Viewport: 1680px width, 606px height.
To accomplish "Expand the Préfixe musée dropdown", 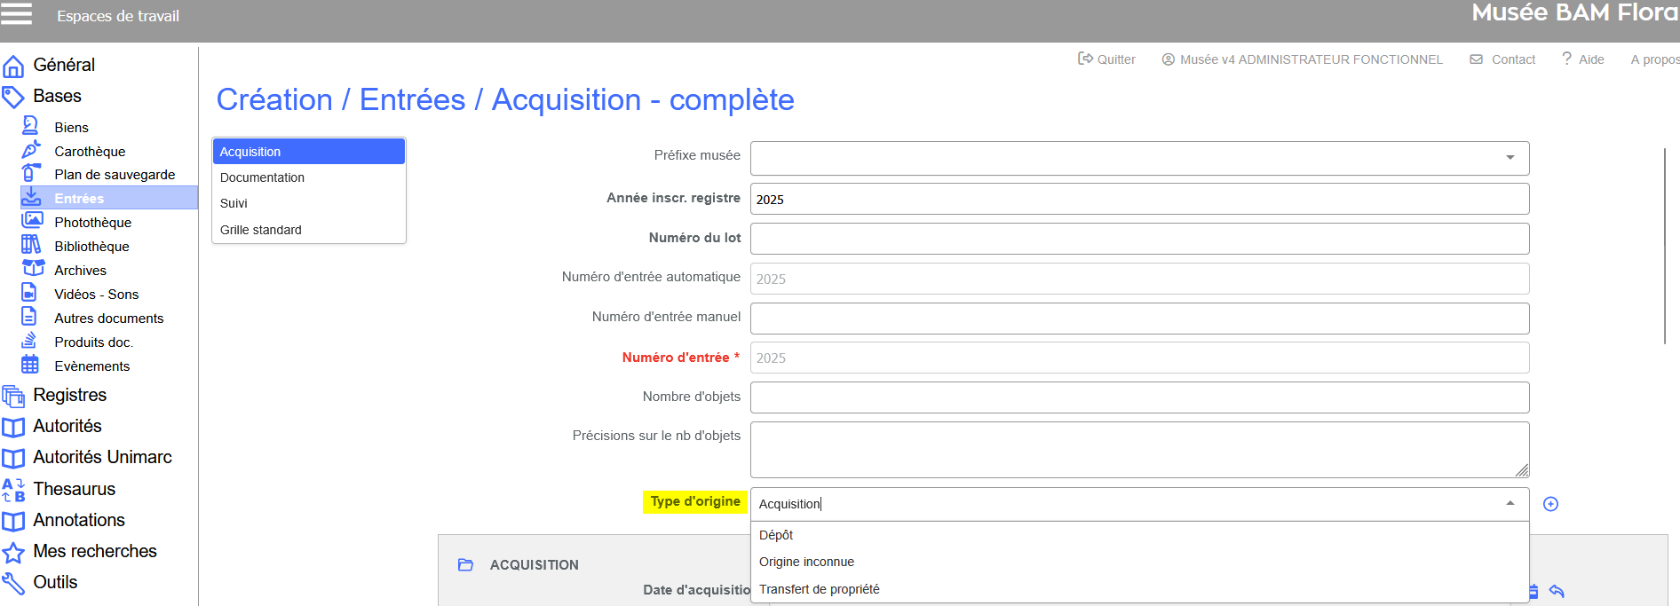I will [x=1510, y=158].
